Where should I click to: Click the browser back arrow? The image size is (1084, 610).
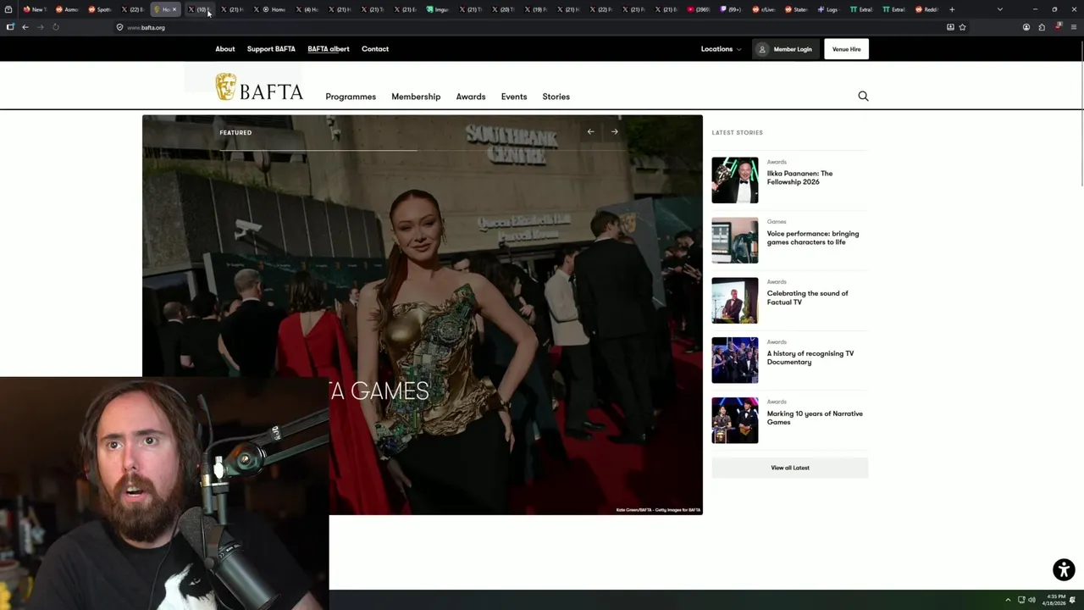pos(25,27)
